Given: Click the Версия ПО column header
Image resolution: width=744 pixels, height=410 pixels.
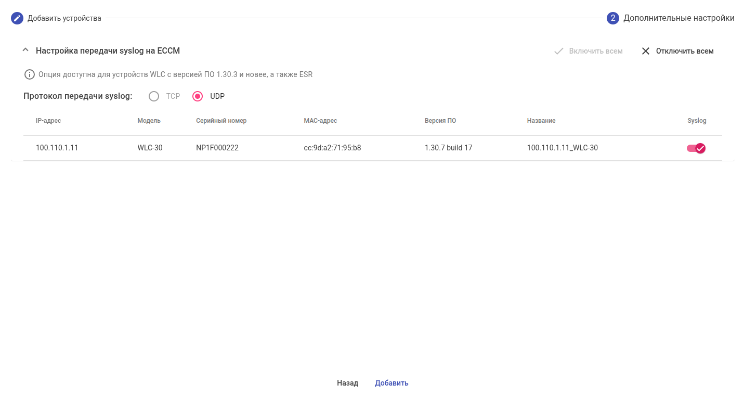Looking at the screenshot, I should [x=440, y=121].
